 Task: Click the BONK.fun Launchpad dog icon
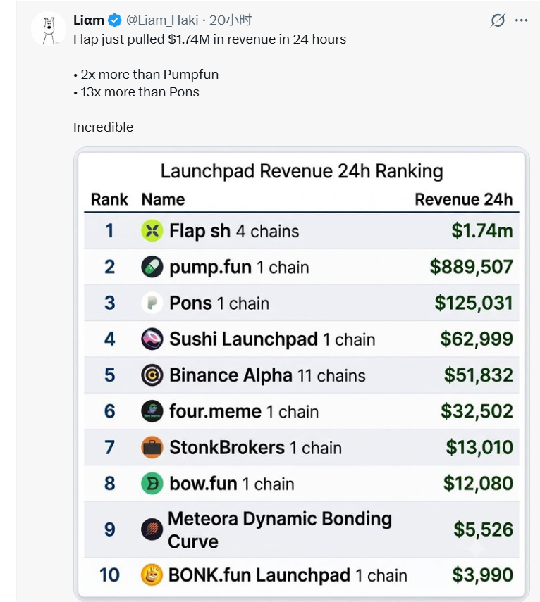(x=152, y=575)
